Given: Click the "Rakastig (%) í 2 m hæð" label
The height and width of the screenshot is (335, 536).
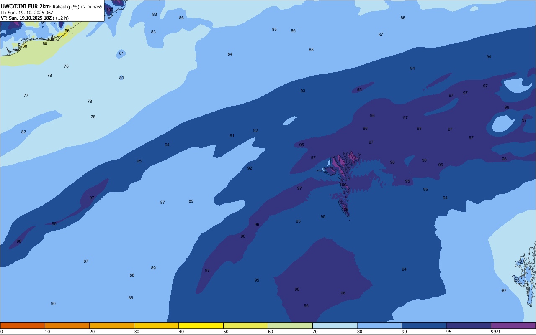Looking at the screenshot, I should 77,7.
